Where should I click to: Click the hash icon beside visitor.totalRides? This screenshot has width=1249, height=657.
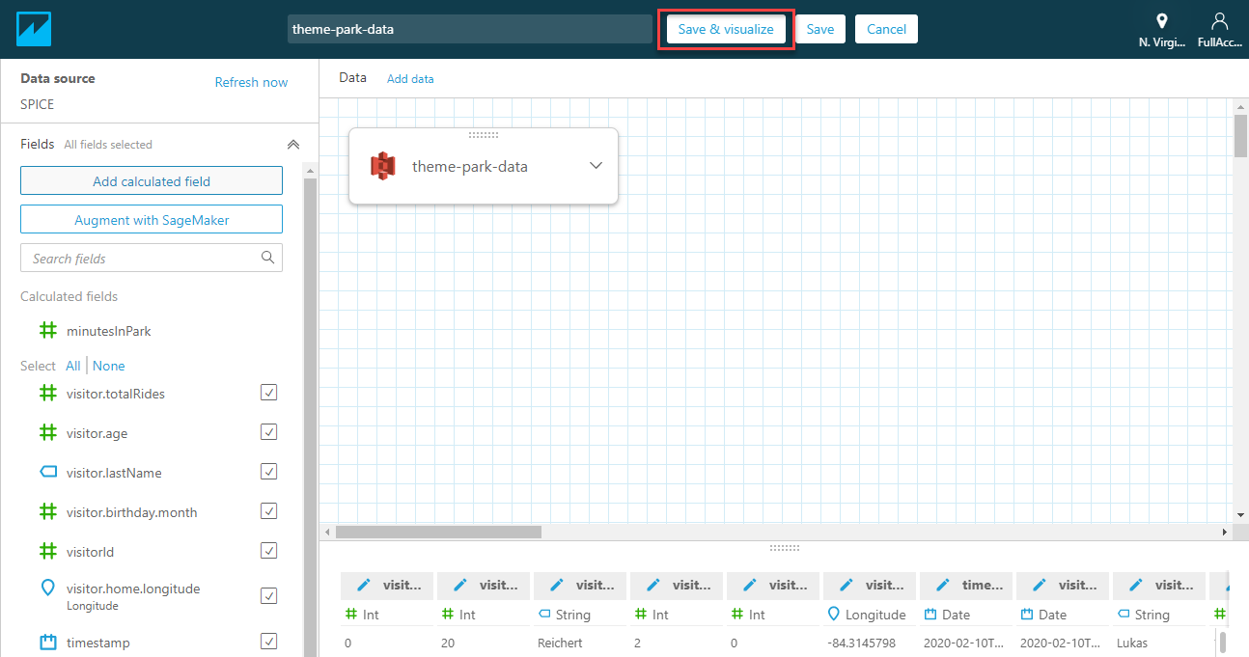(47, 394)
